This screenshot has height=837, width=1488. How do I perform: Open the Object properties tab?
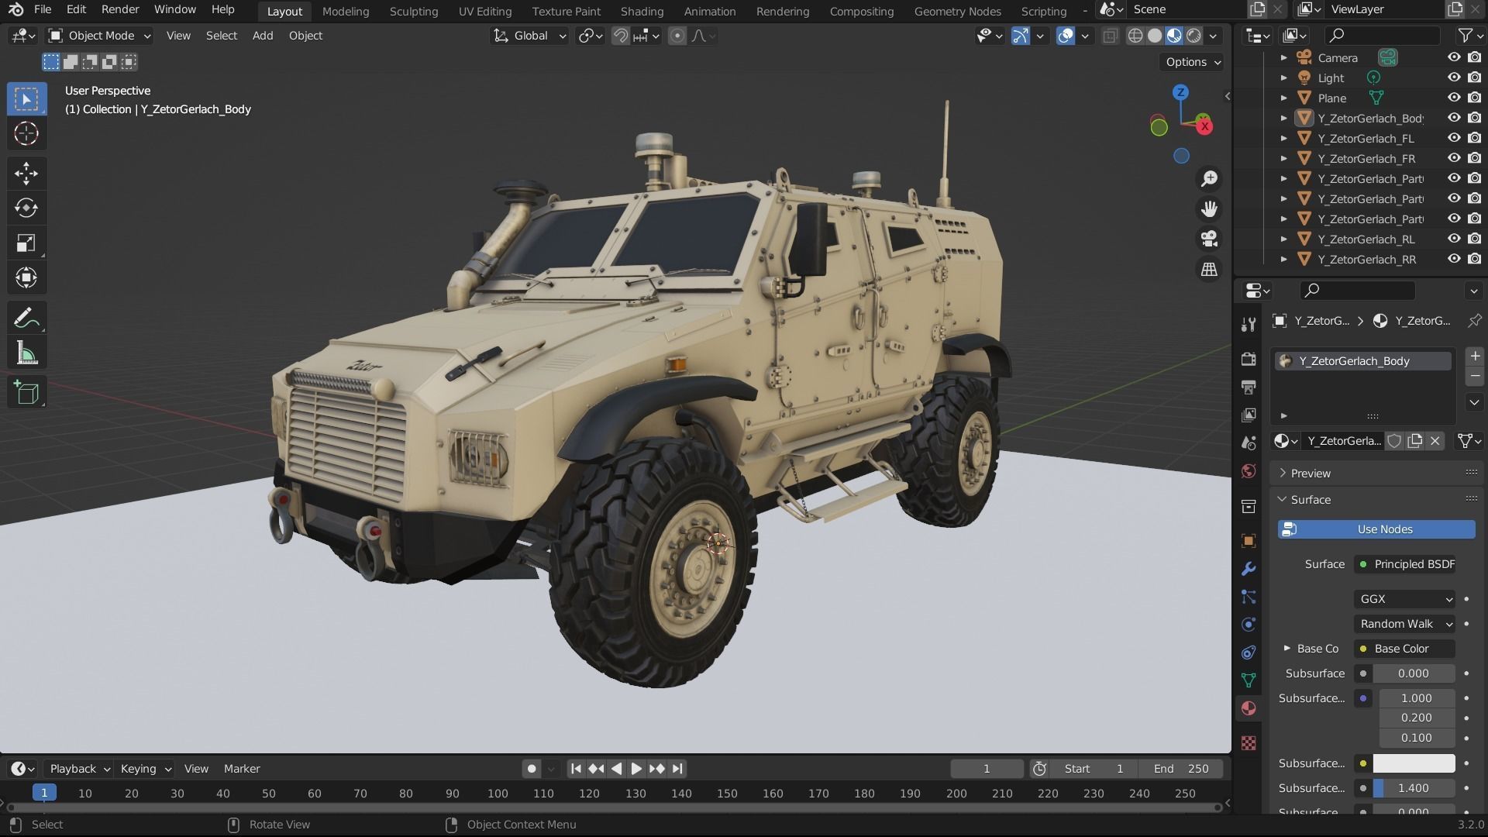tap(1249, 541)
